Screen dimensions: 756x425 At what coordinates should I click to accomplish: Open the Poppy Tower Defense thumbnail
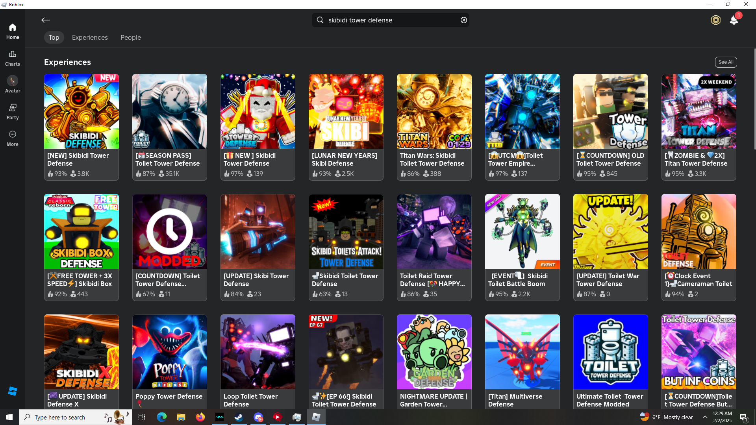(x=170, y=352)
